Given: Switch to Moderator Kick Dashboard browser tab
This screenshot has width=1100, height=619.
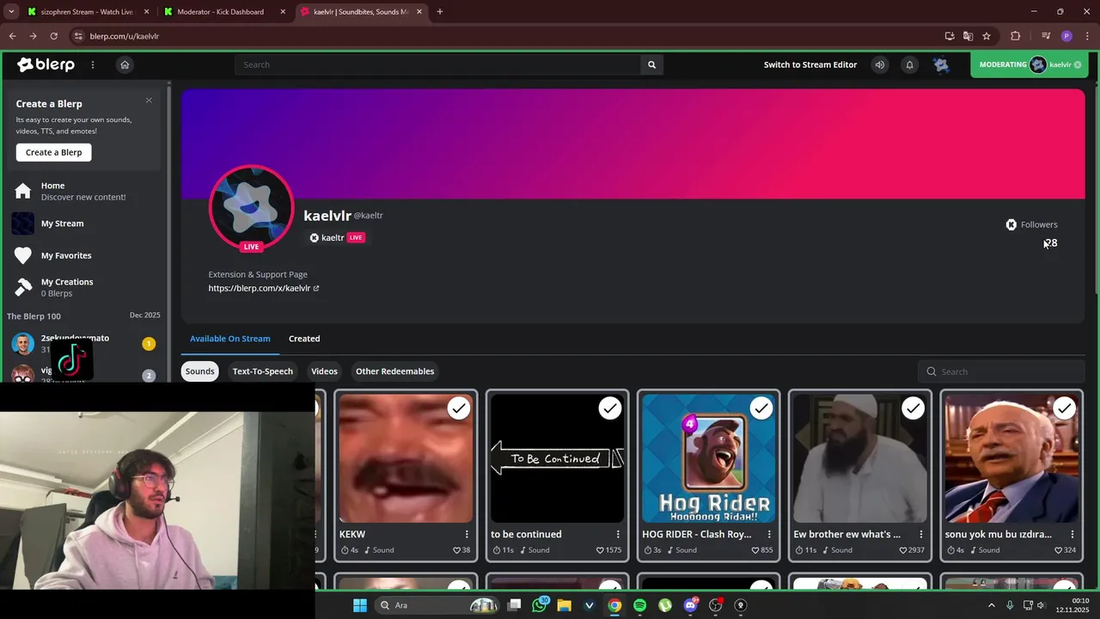Looking at the screenshot, I should coord(225,12).
